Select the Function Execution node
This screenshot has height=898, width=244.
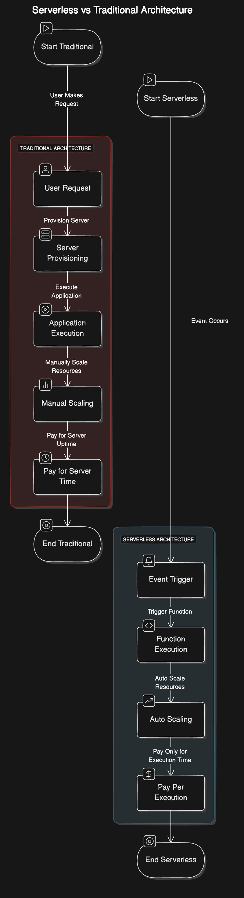click(x=171, y=645)
